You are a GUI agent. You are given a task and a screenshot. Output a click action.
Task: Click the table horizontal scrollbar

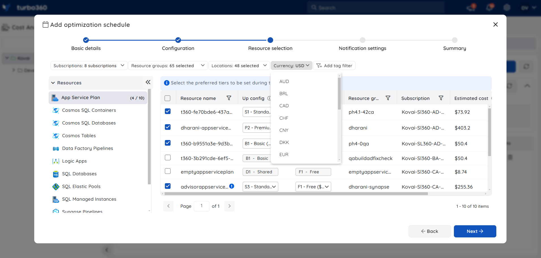pyautogui.click(x=296, y=194)
